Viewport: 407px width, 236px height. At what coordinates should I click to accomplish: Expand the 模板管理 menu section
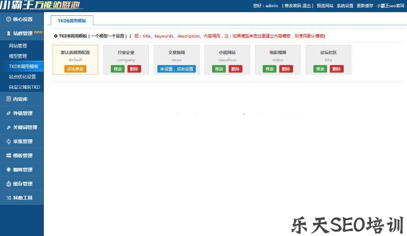[22, 155]
